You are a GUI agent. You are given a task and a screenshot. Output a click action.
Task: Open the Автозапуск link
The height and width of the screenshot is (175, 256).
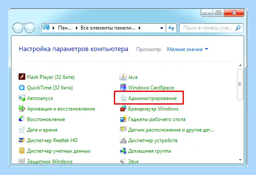click(x=40, y=98)
